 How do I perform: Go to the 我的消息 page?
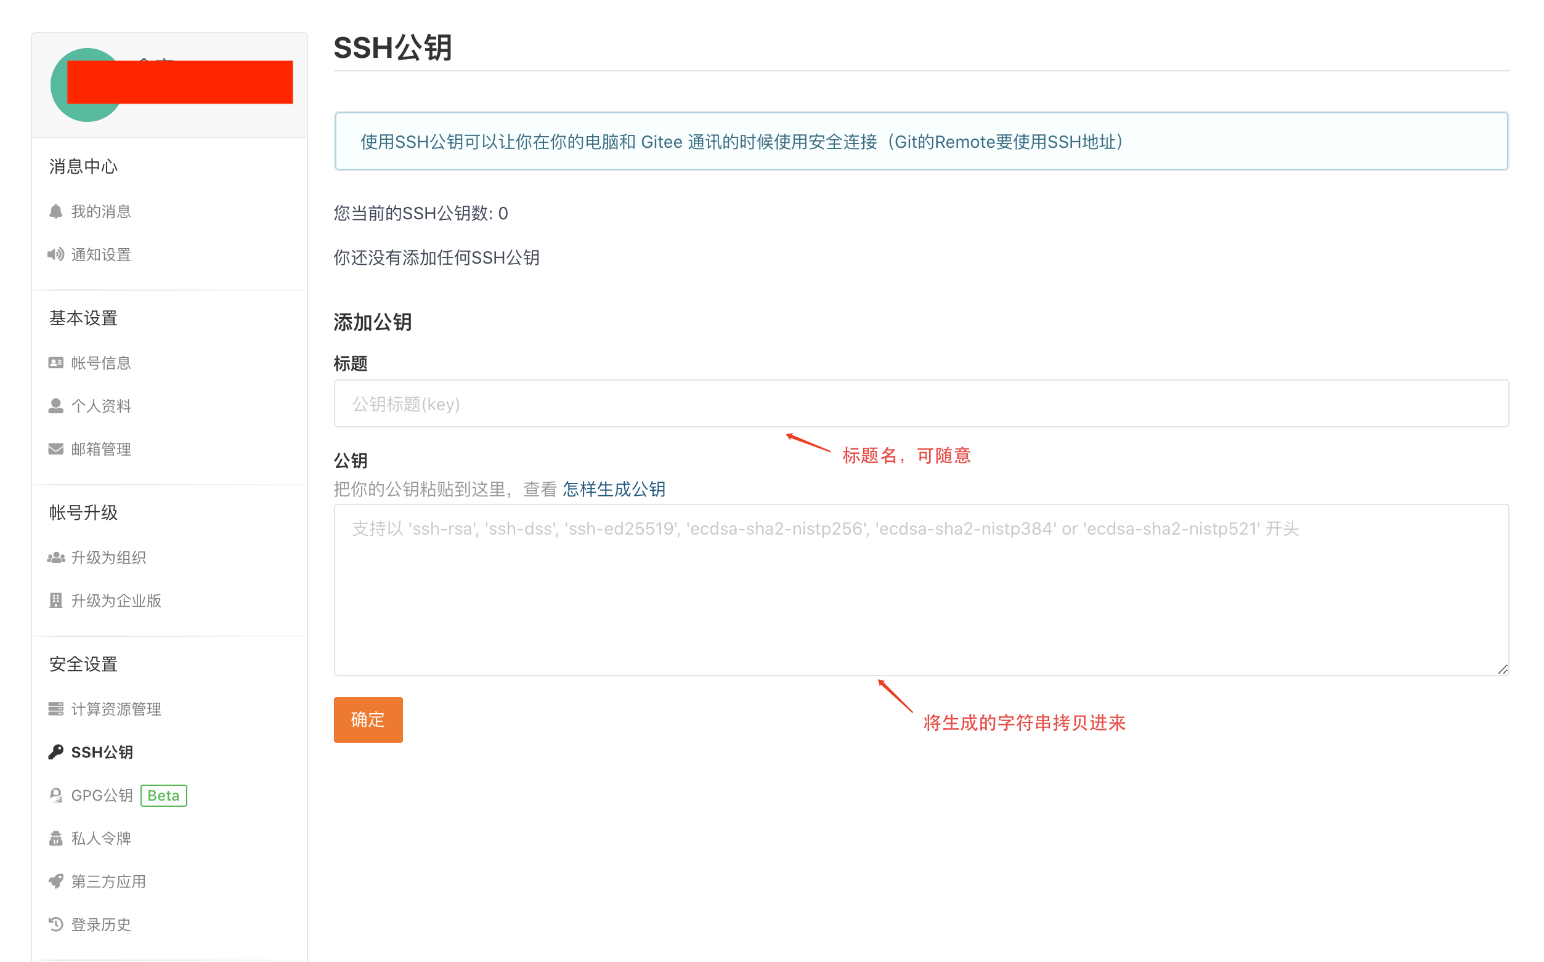pos(100,211)
